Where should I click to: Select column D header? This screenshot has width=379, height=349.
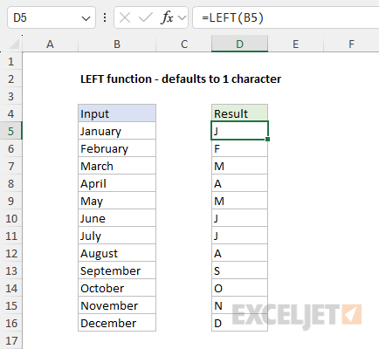click(x=239, y=44)
